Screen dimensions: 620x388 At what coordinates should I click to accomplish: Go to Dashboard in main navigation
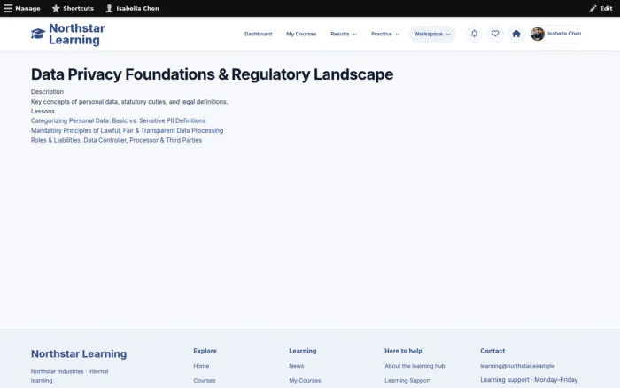pos(259,34)
